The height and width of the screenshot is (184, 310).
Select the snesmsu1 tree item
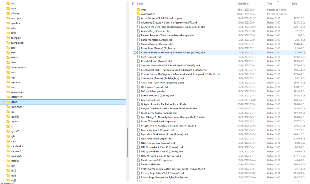click(x=16, y=151)
